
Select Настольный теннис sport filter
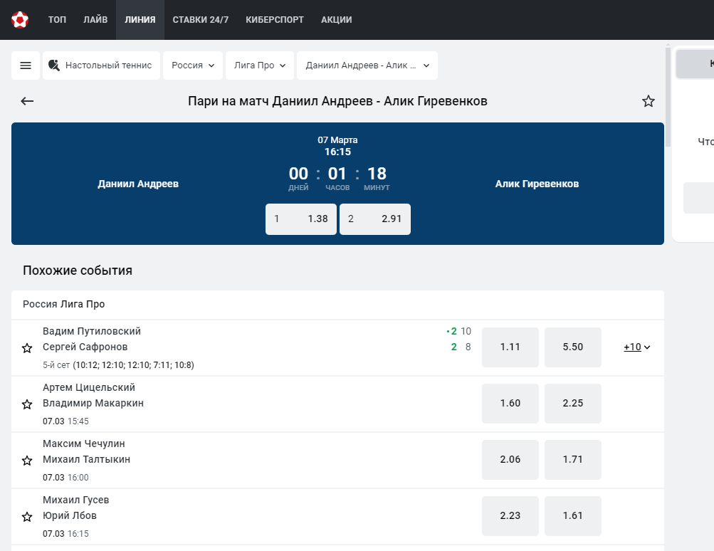[x=102, y=65]
